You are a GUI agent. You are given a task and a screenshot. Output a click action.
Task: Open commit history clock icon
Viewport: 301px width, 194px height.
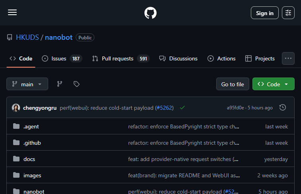(x=283, y=107)
